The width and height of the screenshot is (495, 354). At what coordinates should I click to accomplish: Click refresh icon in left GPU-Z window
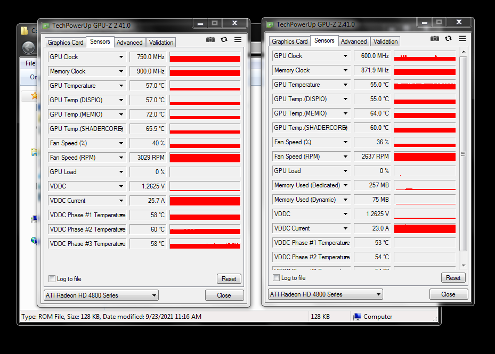pyautogui.click(x=224, y=39)
